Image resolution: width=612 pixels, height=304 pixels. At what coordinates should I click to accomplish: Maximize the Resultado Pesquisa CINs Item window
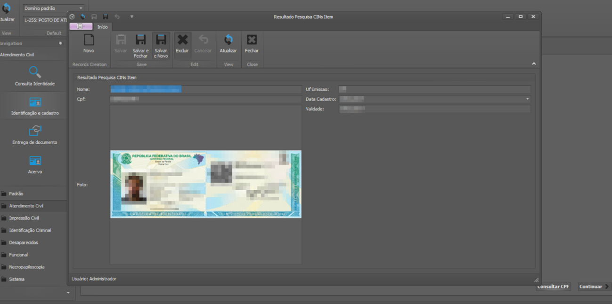click(x=521, y=16)
